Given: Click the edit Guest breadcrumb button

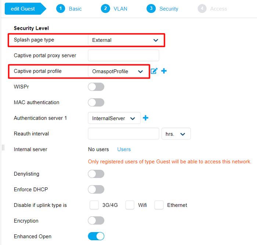Looking at the screenshot, I should pos(23,9).
